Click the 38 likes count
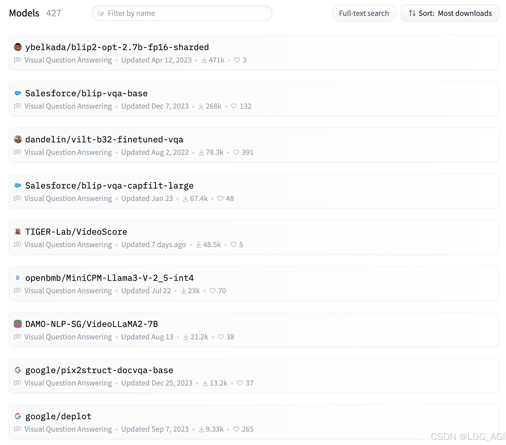 230,337
